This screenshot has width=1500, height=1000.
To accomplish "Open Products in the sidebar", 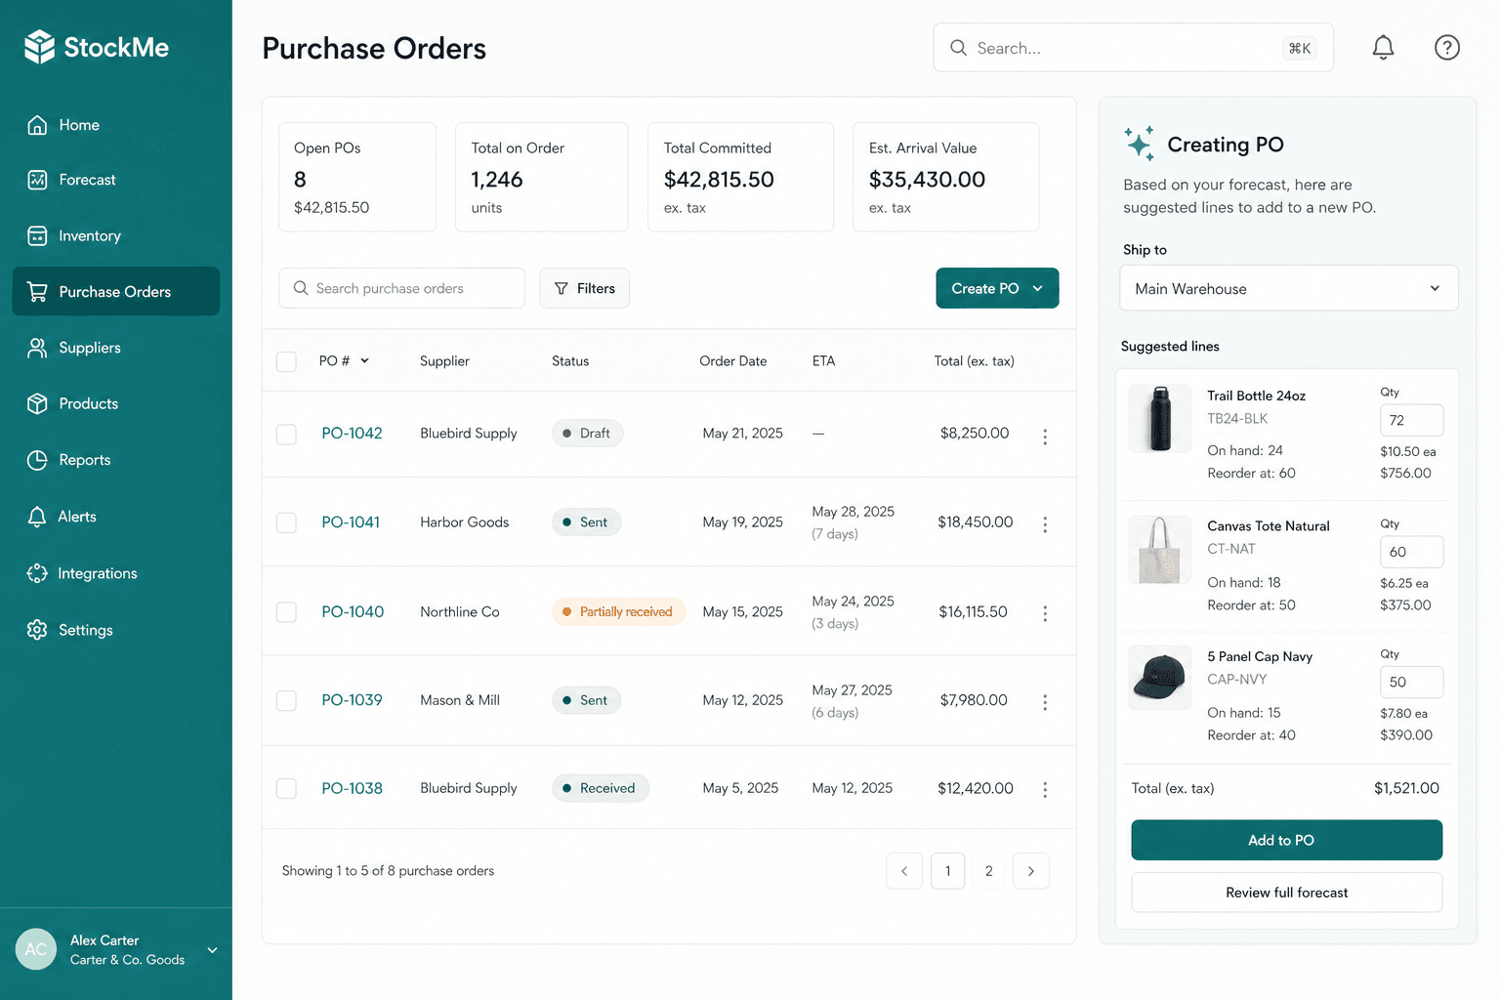I will point(115,403).
